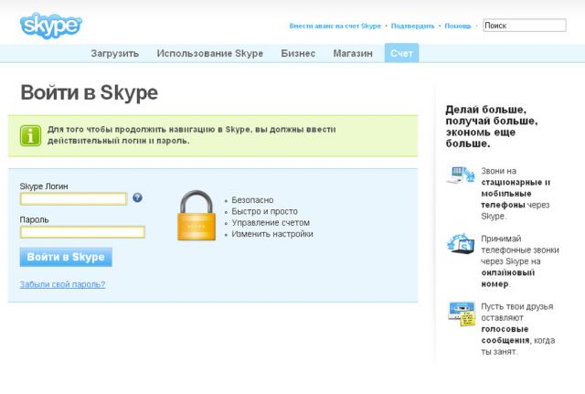Click the Быстро и просто list item
585x394 pixels.
click(x=264, y=211)
